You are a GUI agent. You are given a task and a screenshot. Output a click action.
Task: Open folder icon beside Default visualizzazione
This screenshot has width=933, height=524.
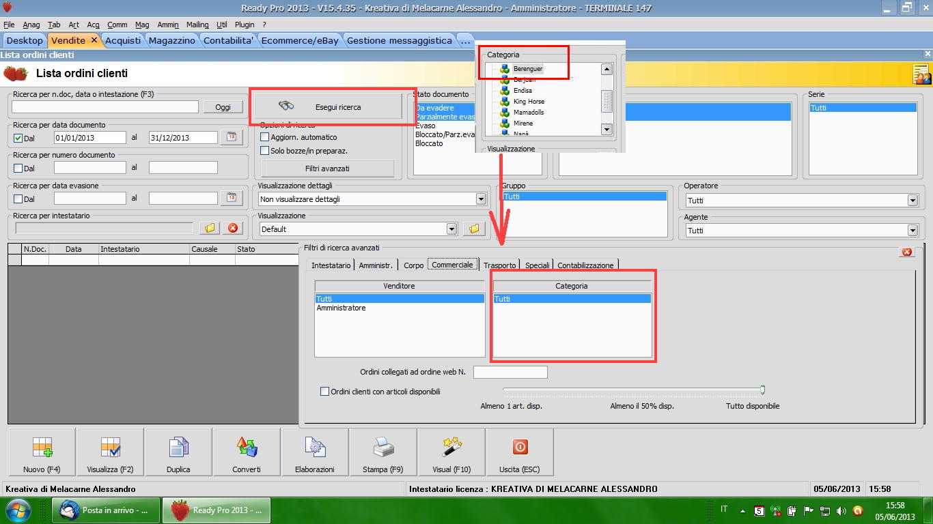click(x=473, y=229)
